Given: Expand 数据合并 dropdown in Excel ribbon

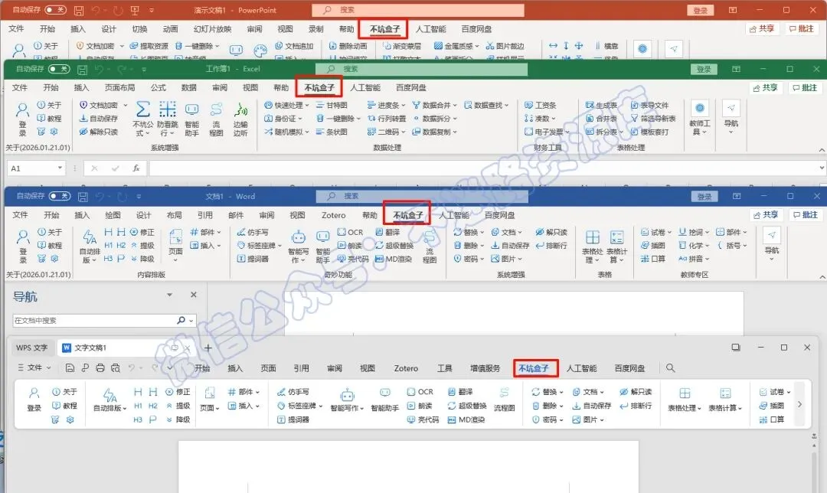Looking at the screenshot, I should 455,105.
